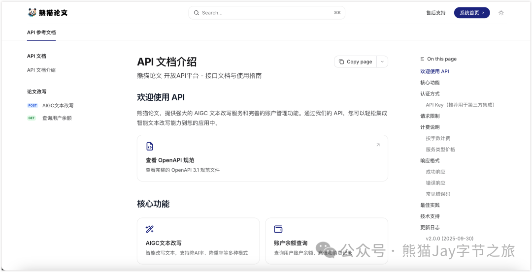Jump to API Key（推荐用于第三方集成）section
532x272 pixels.
[462, 105]
